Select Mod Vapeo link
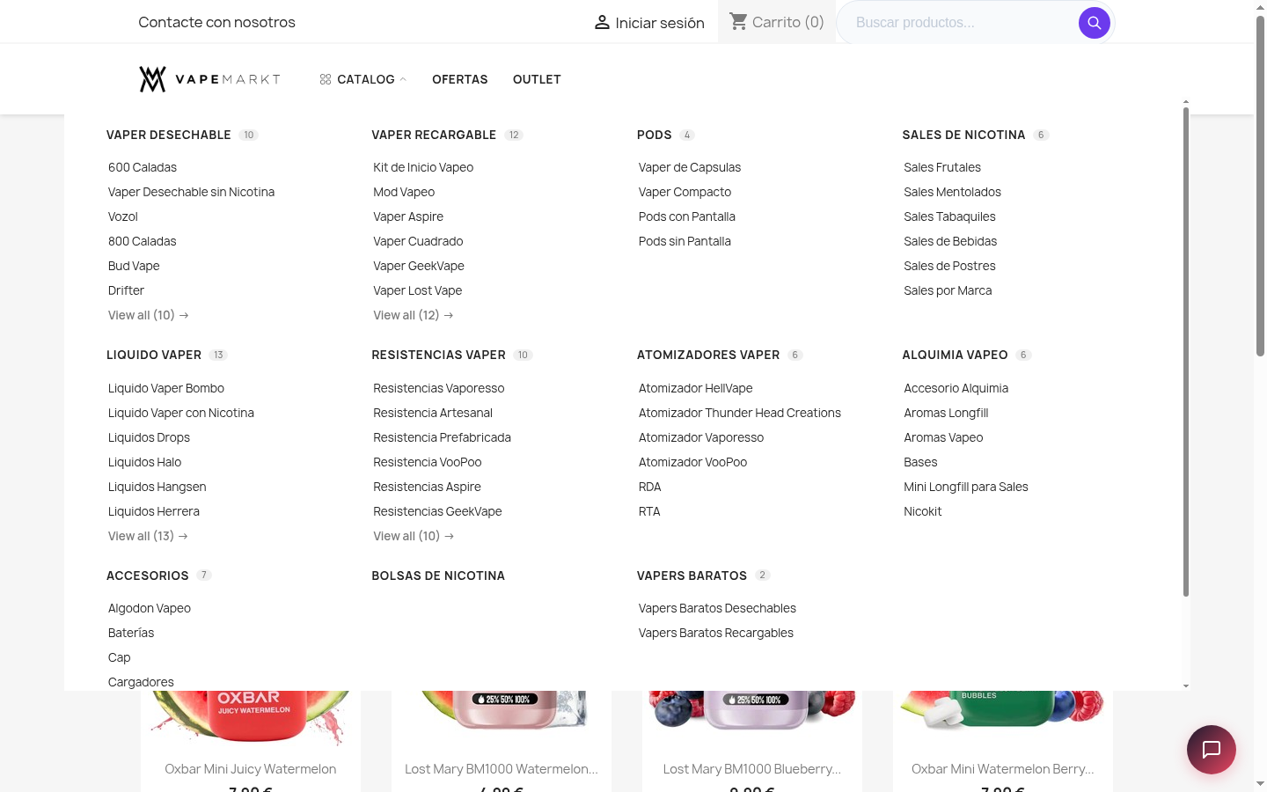The height and width of the screenshot is (792, 1267). [x=404, y=192]
